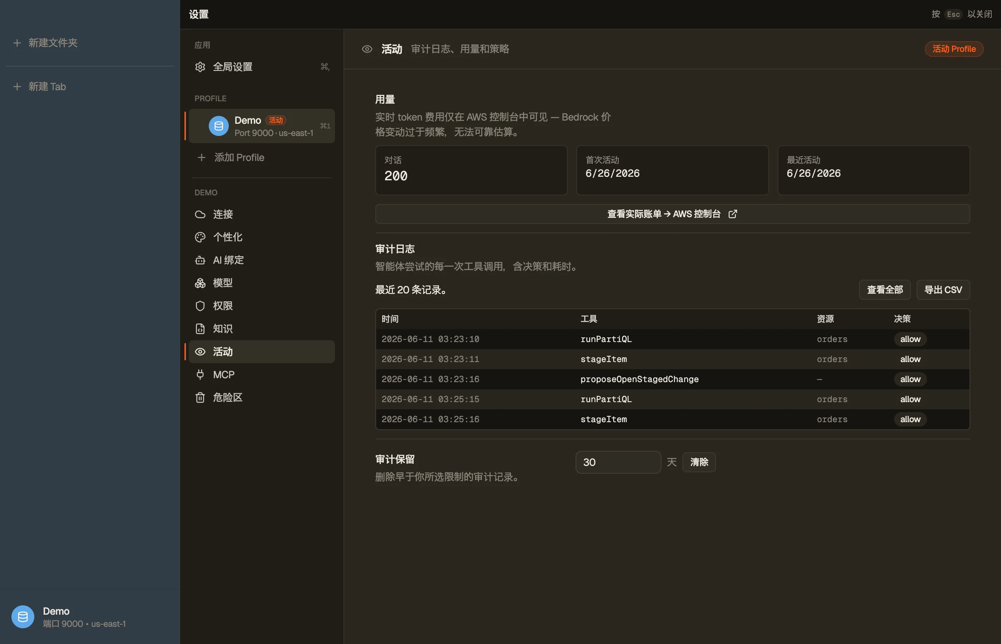Image resolution: width=1001 pixels, height=644 pixels.
Task: Click 添加 Profile
Action: tap(262, 157)
